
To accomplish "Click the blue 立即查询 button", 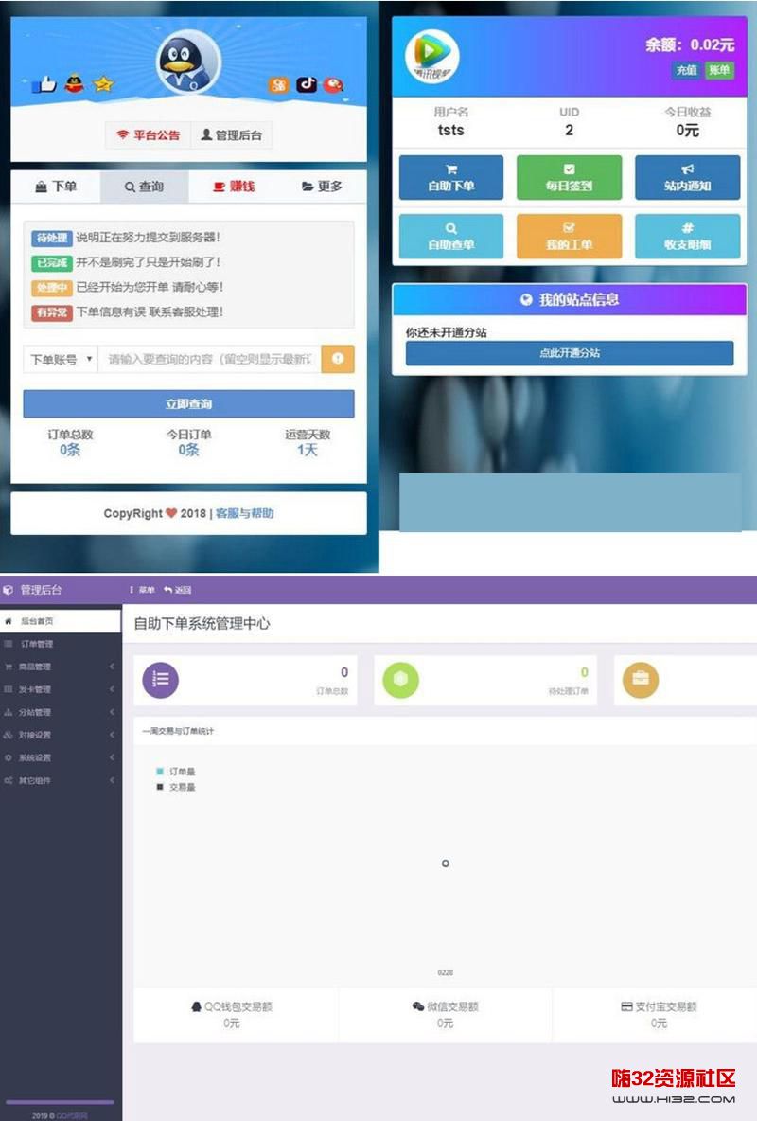I will coord(188,404).
